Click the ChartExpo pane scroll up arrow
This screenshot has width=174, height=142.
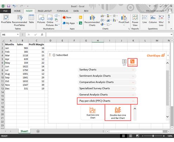tap(167, 63)
